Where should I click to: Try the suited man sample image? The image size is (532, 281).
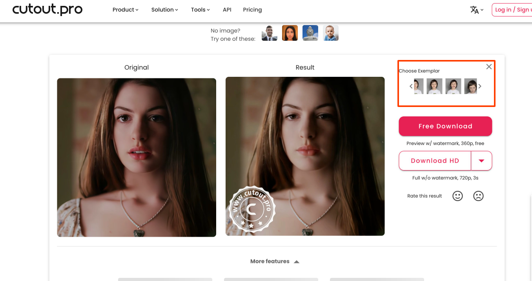click(x=270, y=33)
